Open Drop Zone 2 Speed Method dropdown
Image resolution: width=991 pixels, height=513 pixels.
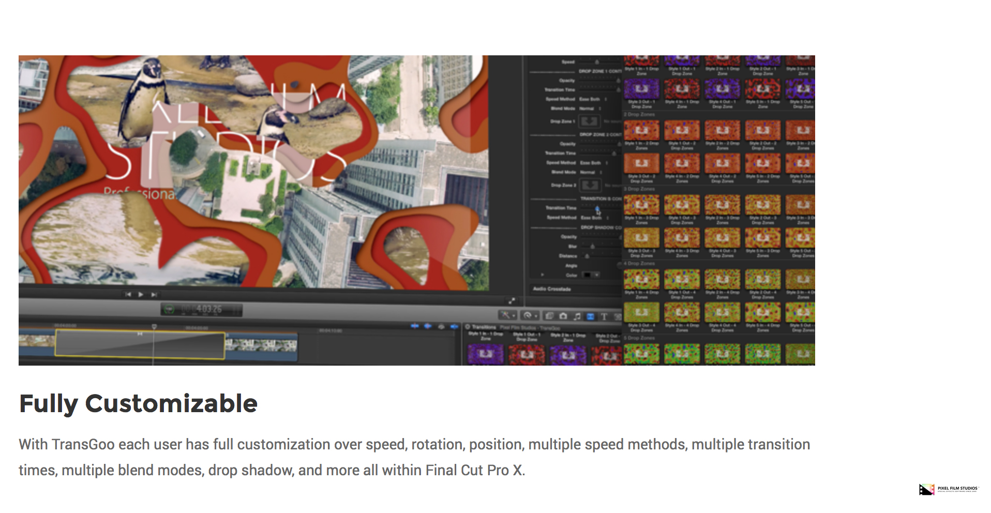pos(593,163)
